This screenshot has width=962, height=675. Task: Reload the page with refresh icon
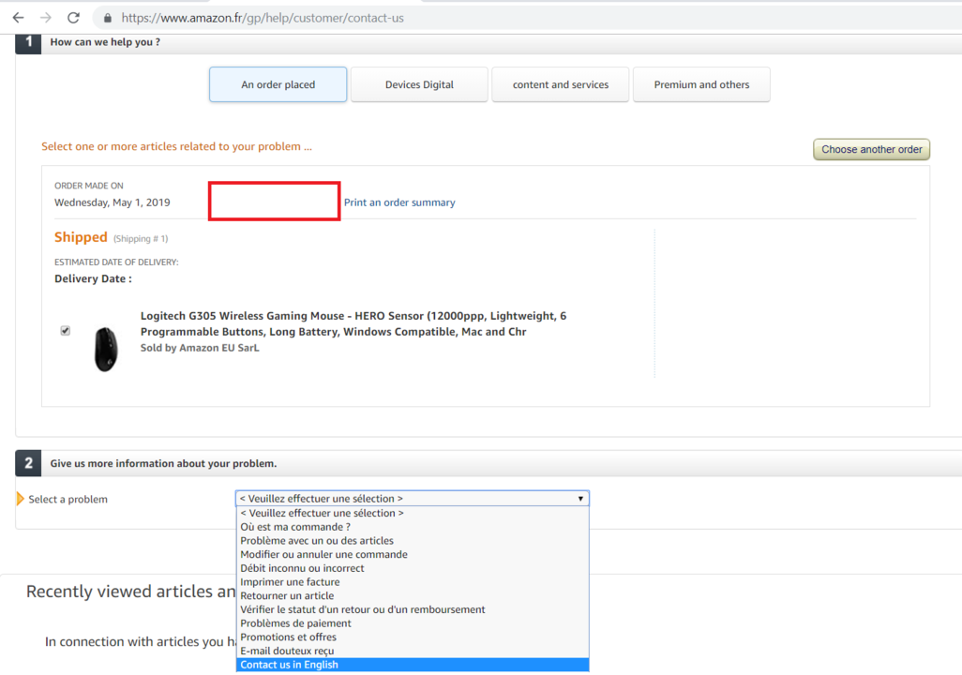pos(74,18)
